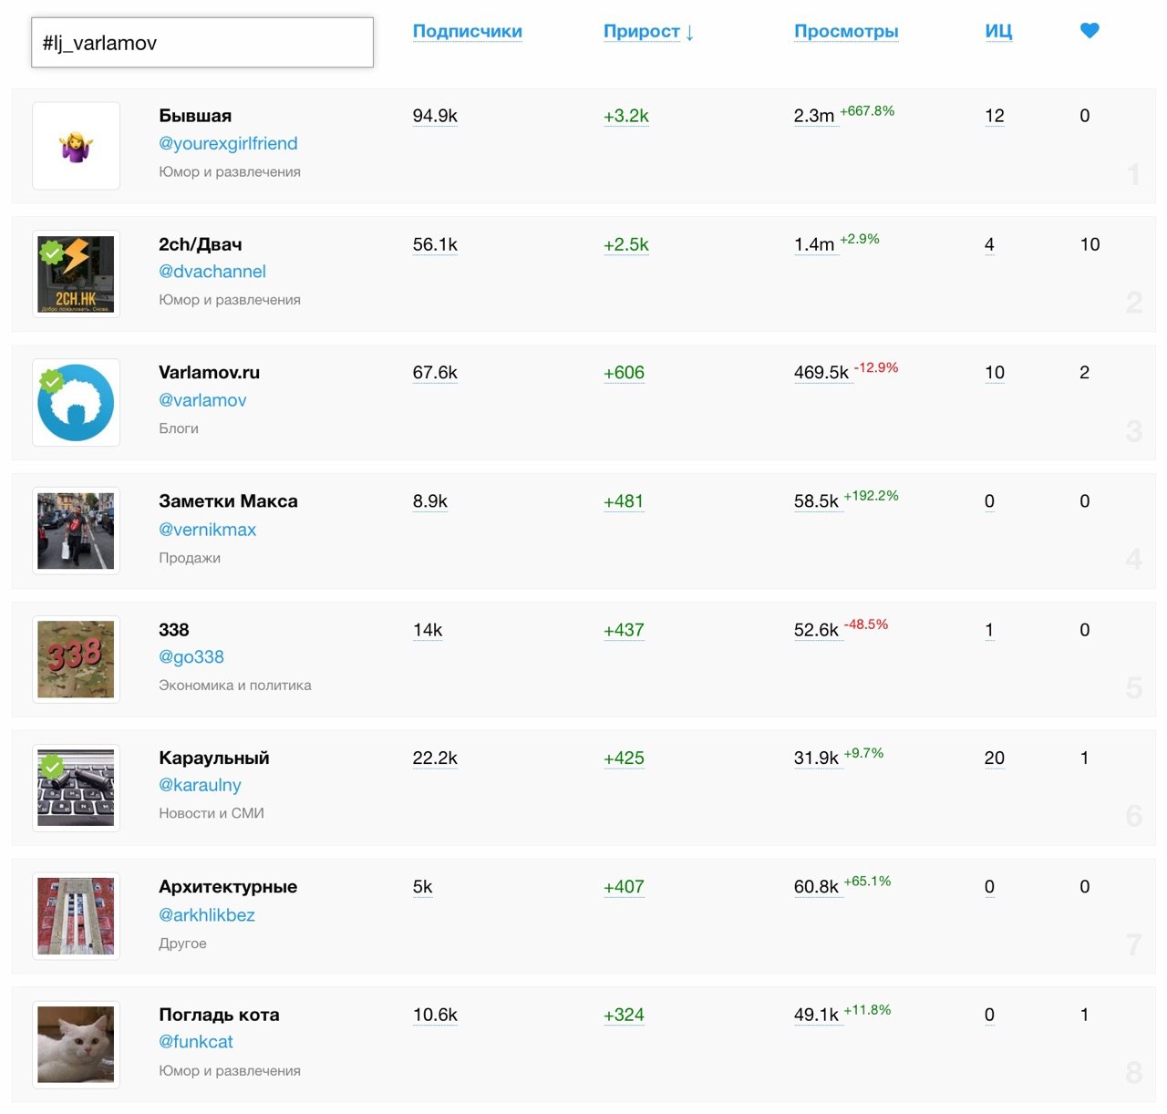The width and height of the screenshot is (1167, 1114).
Task: Click the ИЦ value 20 for Караульный
Action: (995, 758)
